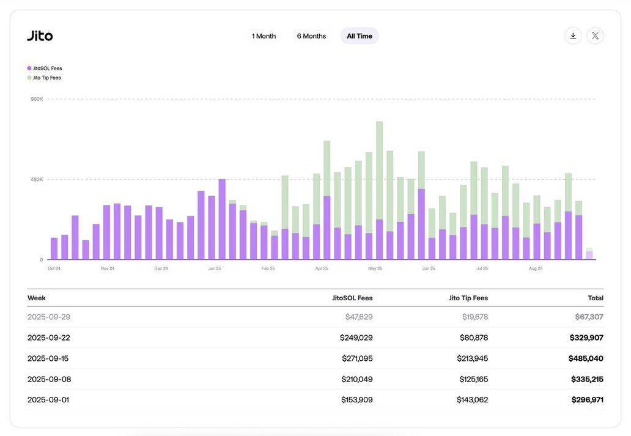Screen dimensions: 631x436
Task: Select the 2025-09-29 week row
Action: click(x=49, y=317)
